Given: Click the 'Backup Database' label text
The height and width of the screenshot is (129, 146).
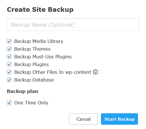Looking at the screenshot, I should pyautogui.click(x=34, y=80).
